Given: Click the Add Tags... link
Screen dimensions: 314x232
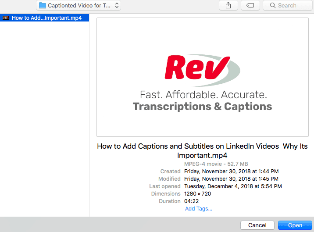Looking at the screenshot, I should click(x=199, y=209).
